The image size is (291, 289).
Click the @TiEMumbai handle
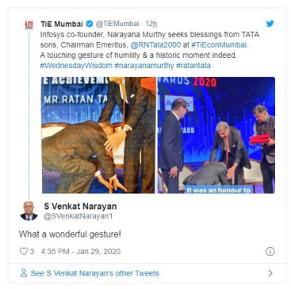pyautogui.click(x=117, y=24)
